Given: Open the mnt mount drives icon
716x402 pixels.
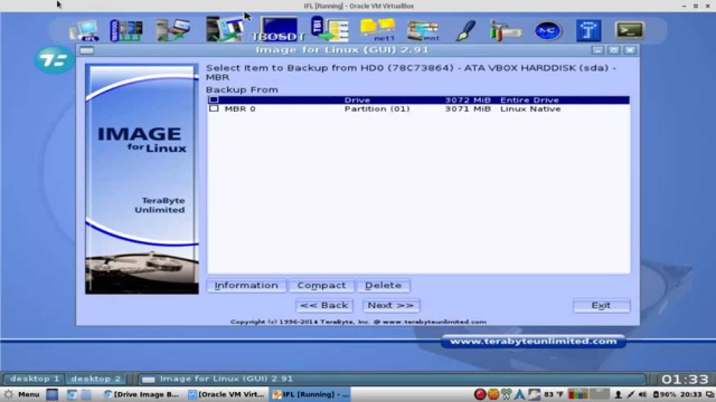Looking at the screenshot, I should pos(423,31).
